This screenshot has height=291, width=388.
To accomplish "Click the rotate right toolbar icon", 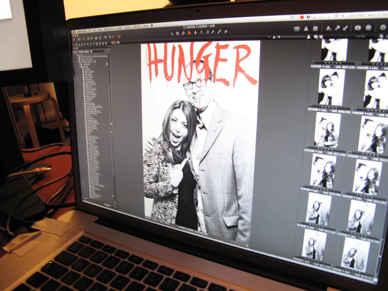I will [92, 38].
